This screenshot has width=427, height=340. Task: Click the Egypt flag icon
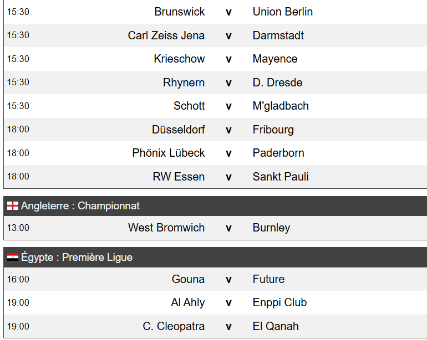pyautogui.click(x=13, y=257)
